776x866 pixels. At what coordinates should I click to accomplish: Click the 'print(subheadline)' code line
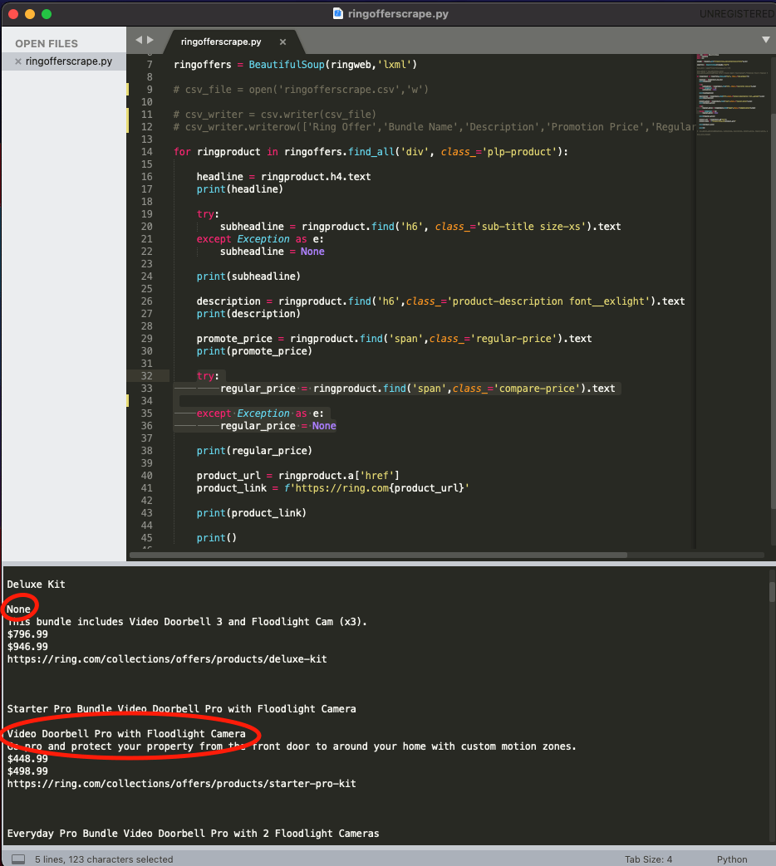point(248,276)
